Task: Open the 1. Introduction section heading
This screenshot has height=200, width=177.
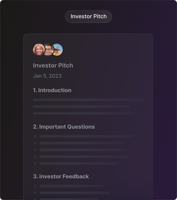Action: pos(52,90)
